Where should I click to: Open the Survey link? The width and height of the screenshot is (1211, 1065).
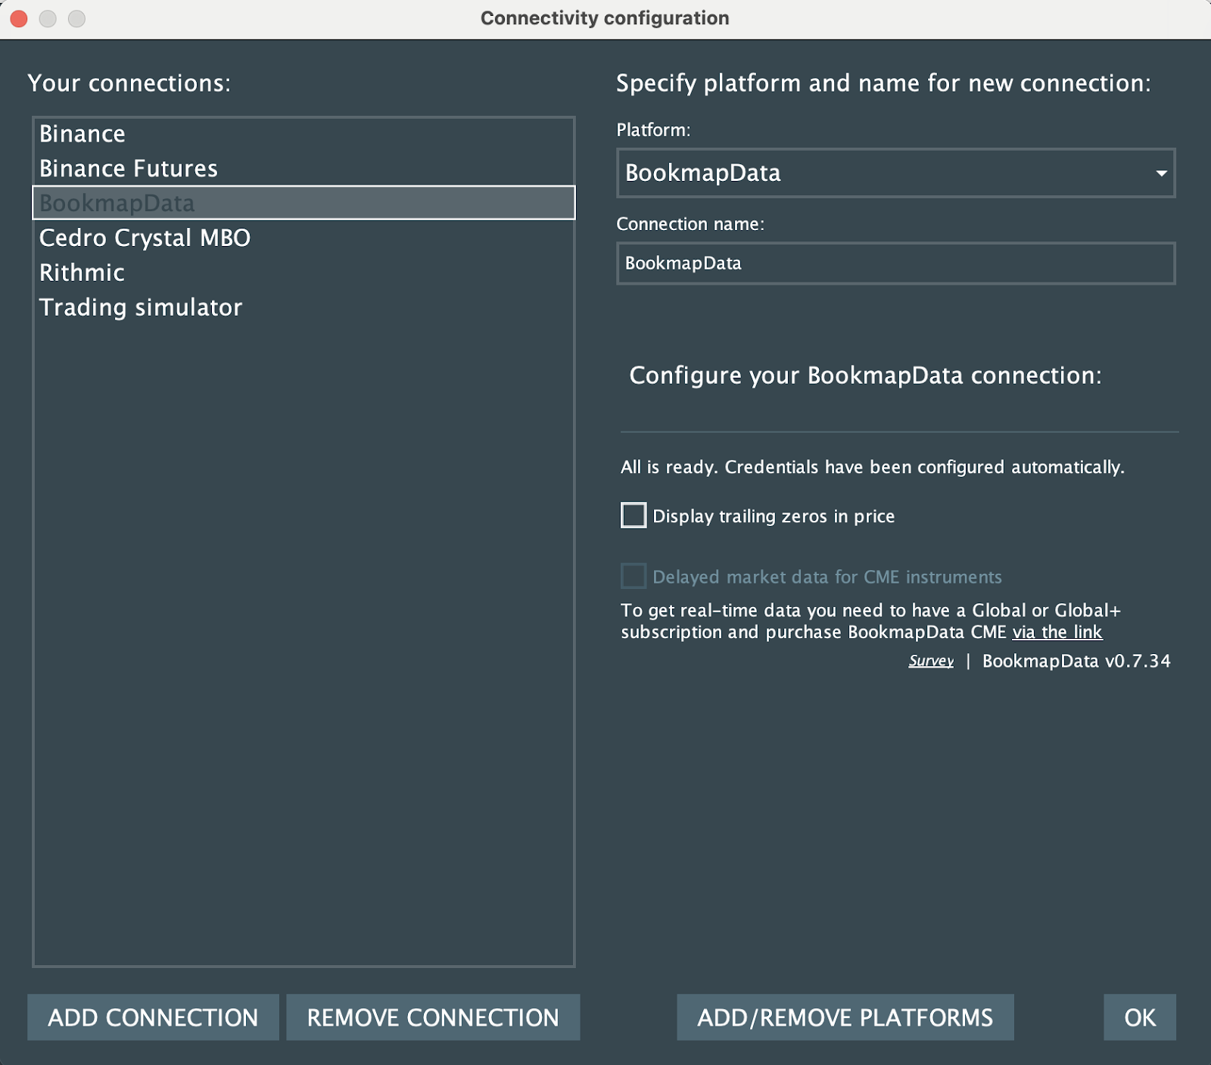click(931, 661)
